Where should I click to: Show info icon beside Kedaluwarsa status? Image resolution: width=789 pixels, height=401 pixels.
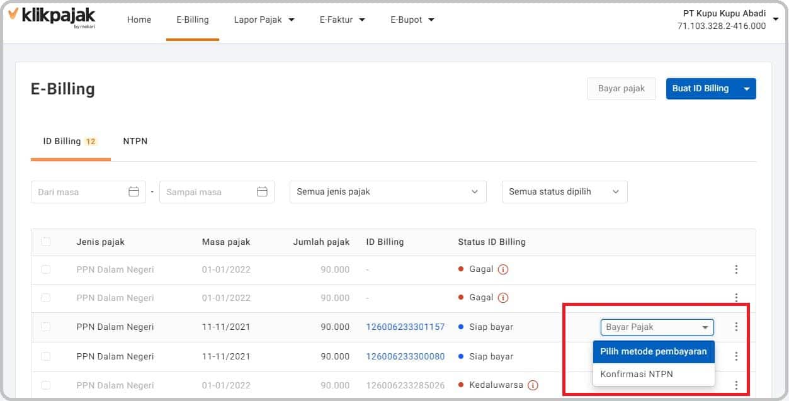click(x=533, y=385)
